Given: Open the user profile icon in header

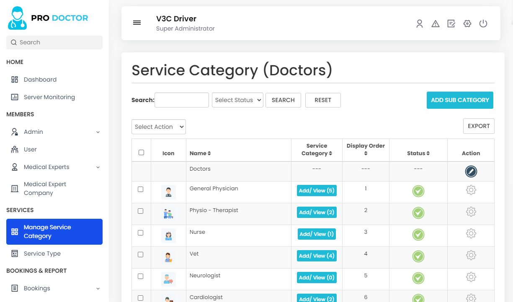Looking at the screenshot, I should [x=420, y=23].
